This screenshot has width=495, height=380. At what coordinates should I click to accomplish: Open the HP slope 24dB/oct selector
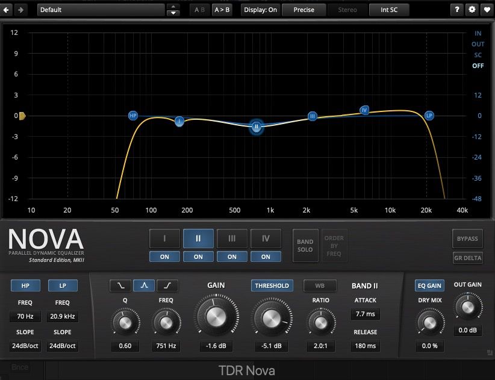coord(25,346)
